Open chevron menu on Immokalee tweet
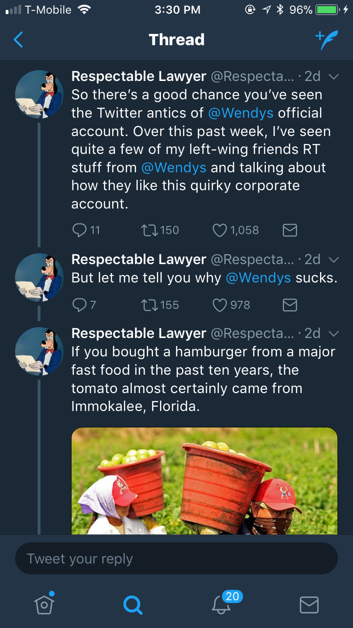This screenshot has height=628, width=353. (x=333, y=334)
